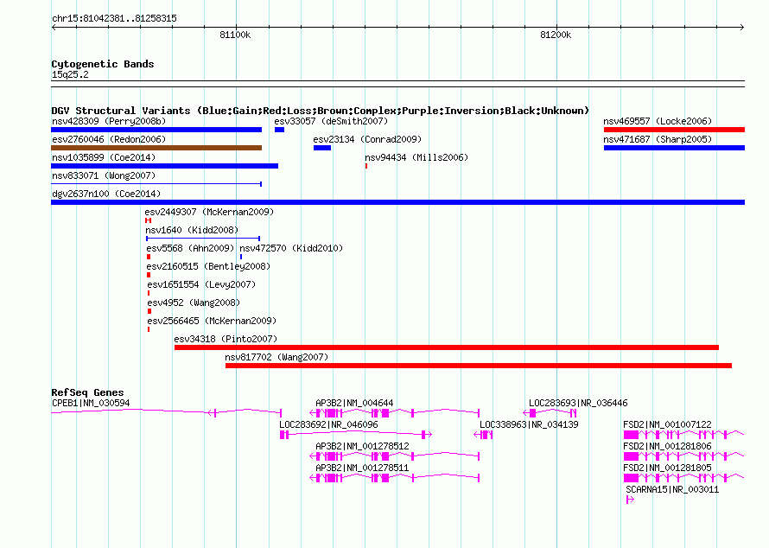This screenshot has width=769, height=548.
Task: Click the RefSeq Genes track title
Action: 87,392
